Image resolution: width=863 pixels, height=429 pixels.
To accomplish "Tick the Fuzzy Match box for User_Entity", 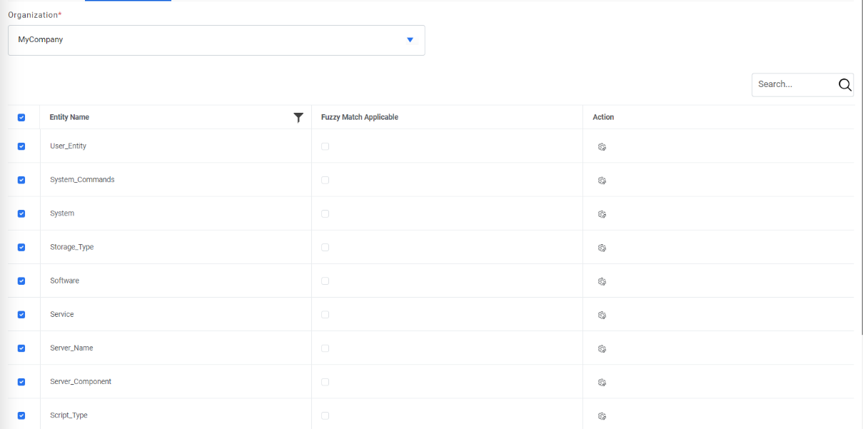I will pyautogui.click(x=325, y=146).
